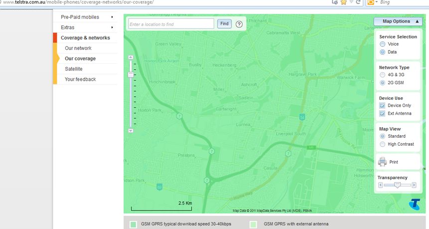Open Pre-Paid mobiles menu item
The width and height of the screenshot is (429, 229).
80,17
